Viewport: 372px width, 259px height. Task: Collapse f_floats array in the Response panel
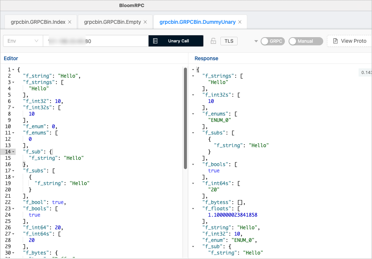(193, 208)
